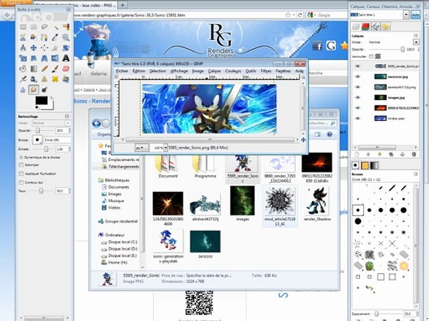This screenshot has height=321, width=429.
Task: Enable the Contour dur checkbox
Action: pos(21,182)
